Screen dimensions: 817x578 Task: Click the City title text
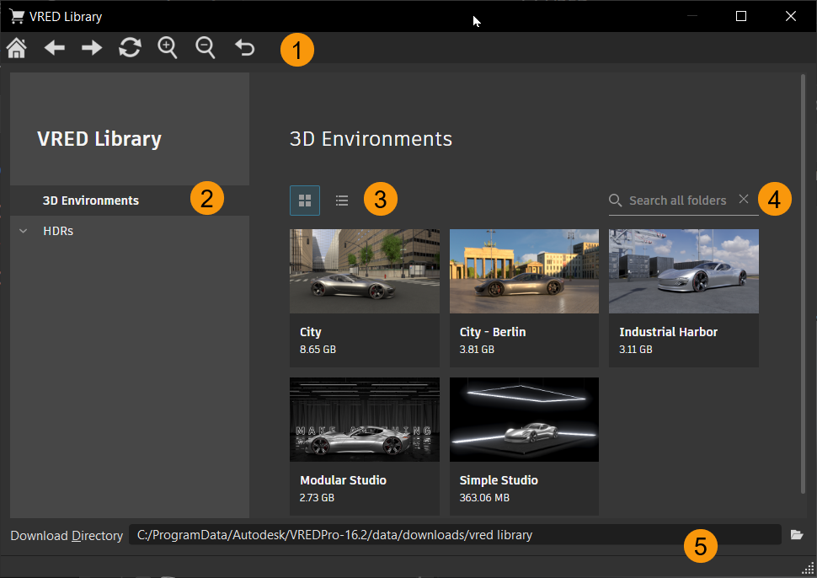[311, 333]
